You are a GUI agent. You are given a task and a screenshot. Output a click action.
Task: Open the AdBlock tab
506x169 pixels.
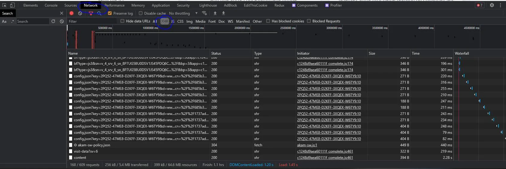coord(230,5)
